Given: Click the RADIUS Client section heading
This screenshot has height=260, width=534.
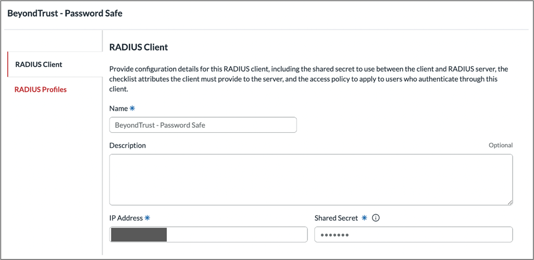Looking at the screenshot, I should coord(139,47).
